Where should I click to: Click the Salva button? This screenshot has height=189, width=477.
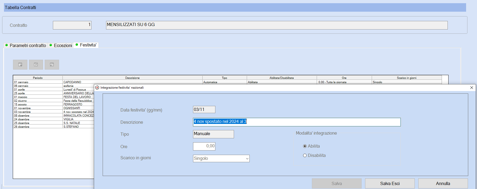(x=337, y=183)
